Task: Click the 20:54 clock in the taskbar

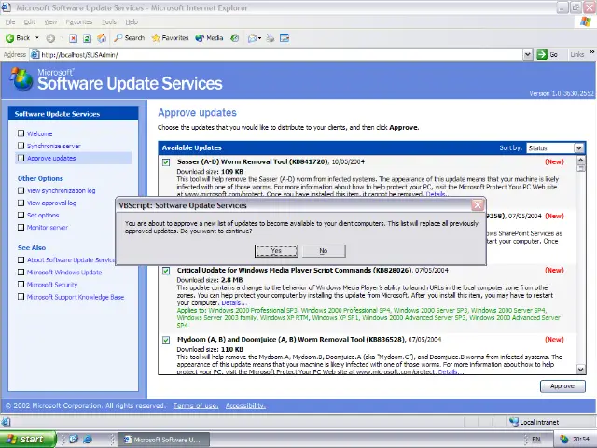Action: (x=580, y=440)
